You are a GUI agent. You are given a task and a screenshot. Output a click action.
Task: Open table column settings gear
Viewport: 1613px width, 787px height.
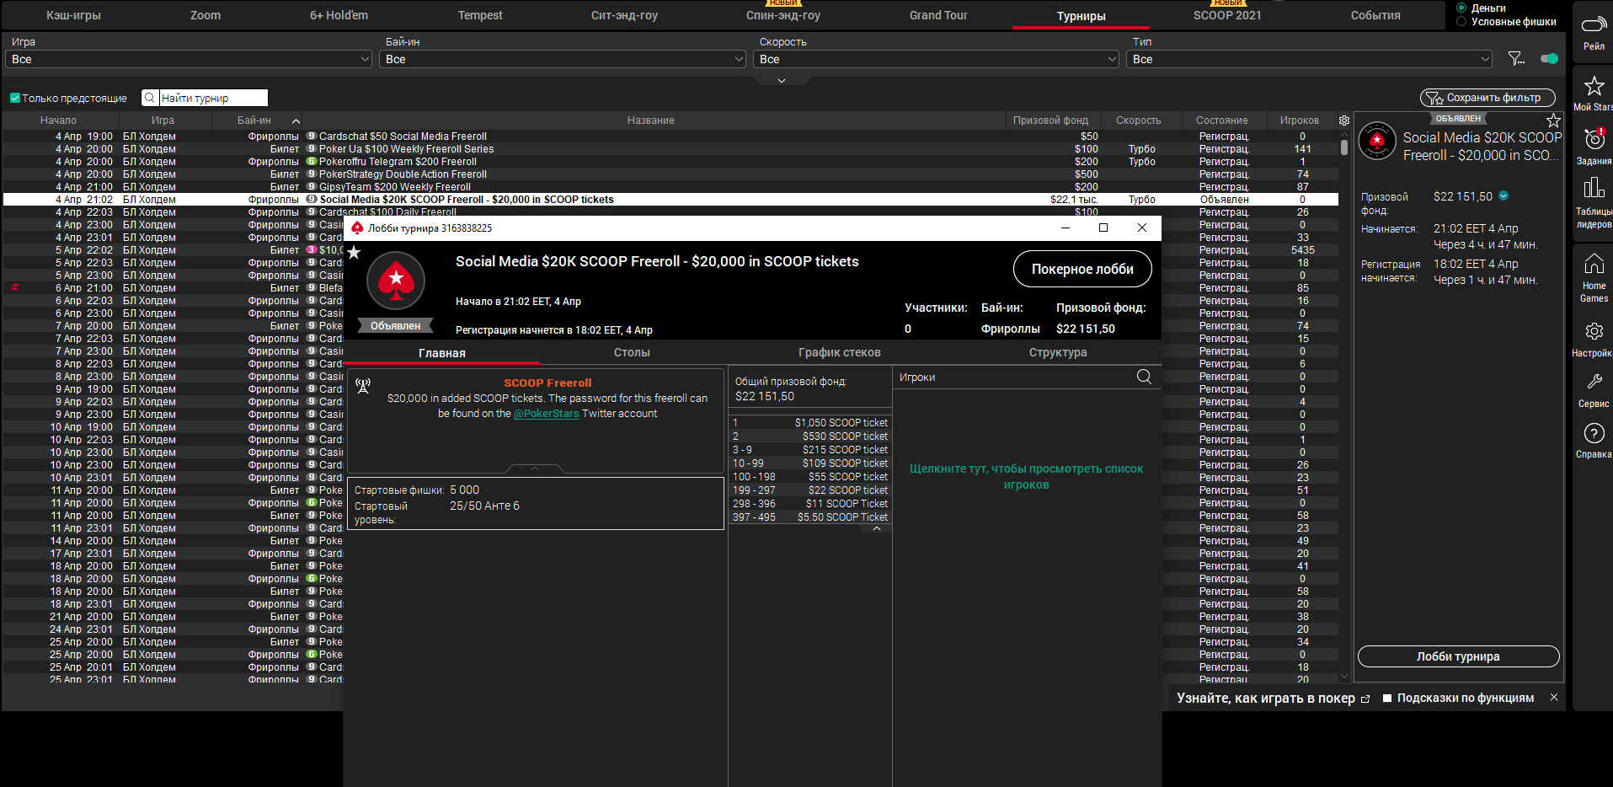pos(1344,120)
